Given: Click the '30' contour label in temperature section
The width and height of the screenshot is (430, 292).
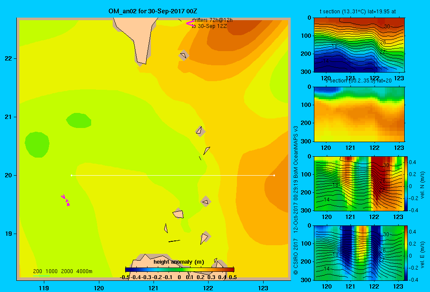Looking at the screenshot, I should (x=387, y=27).
